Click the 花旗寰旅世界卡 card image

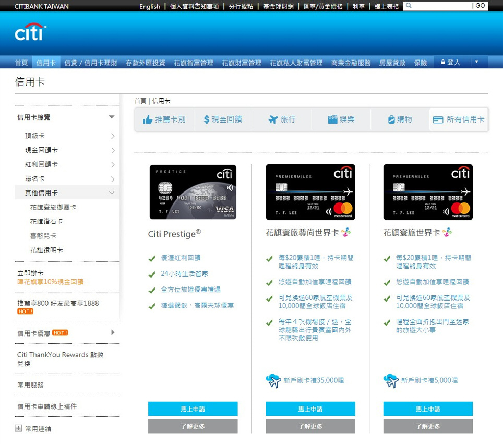point(428,192)
